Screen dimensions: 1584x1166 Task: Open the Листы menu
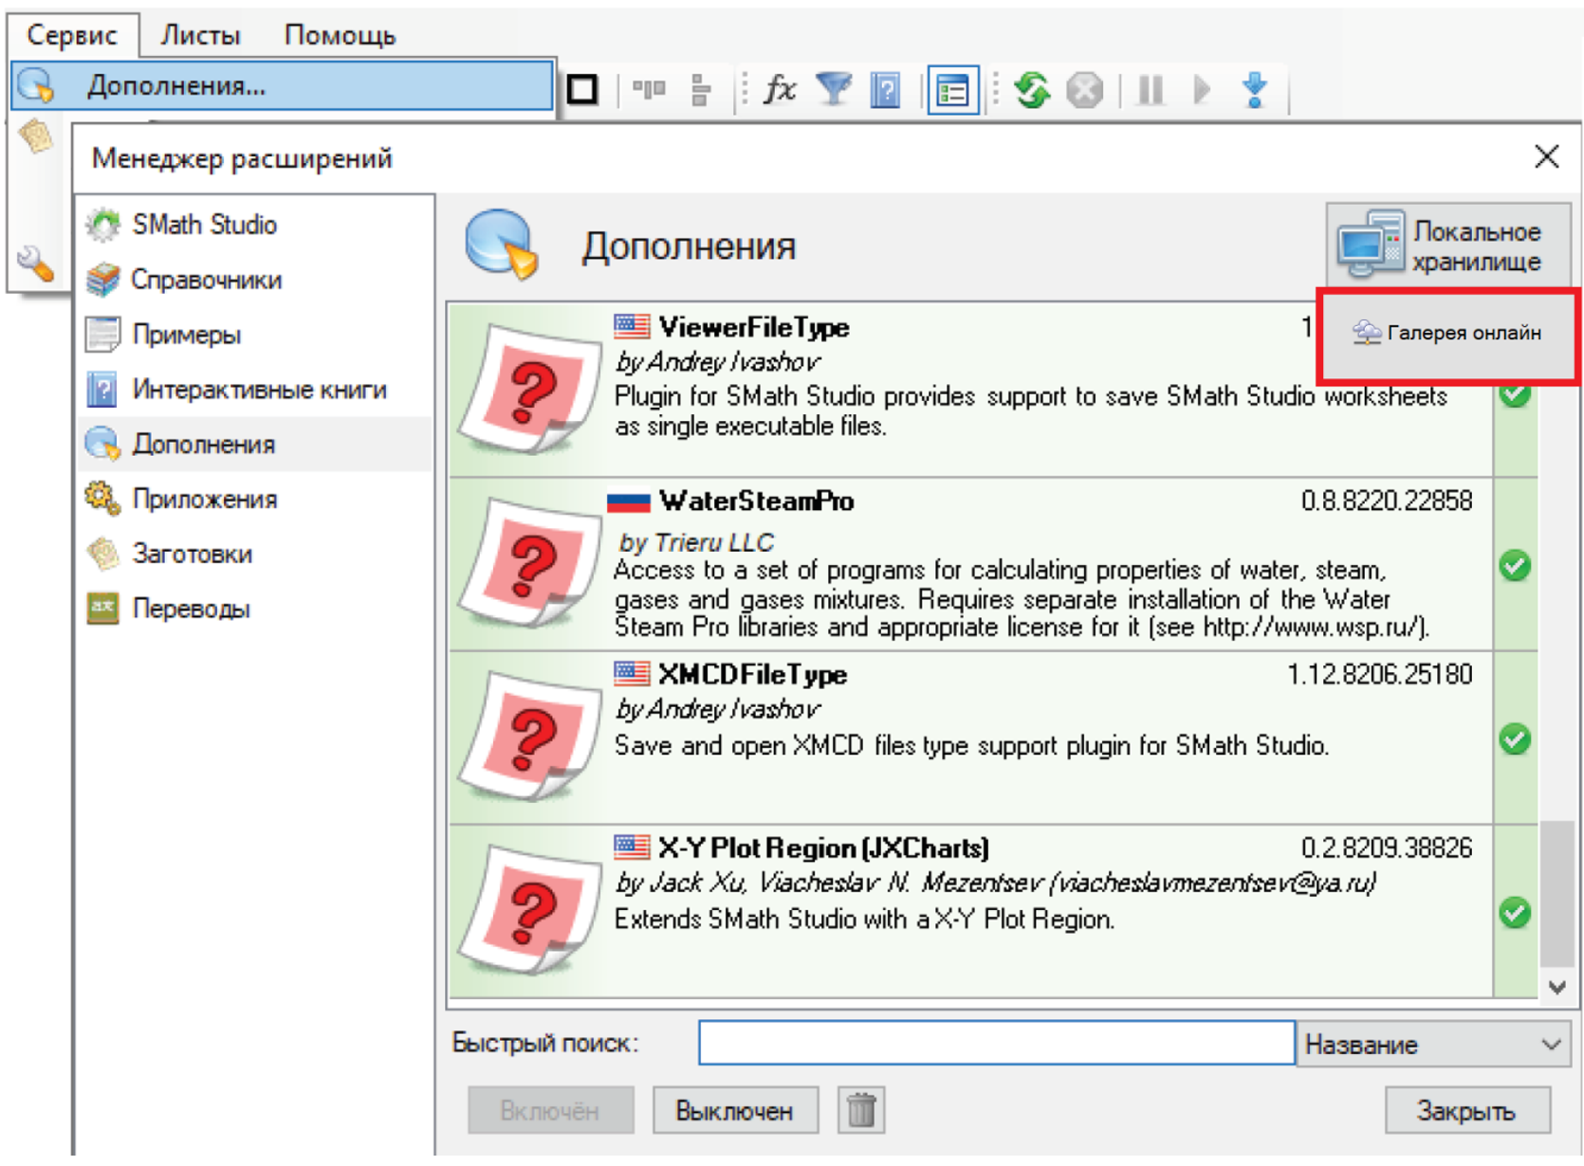(x=200, y=35)
